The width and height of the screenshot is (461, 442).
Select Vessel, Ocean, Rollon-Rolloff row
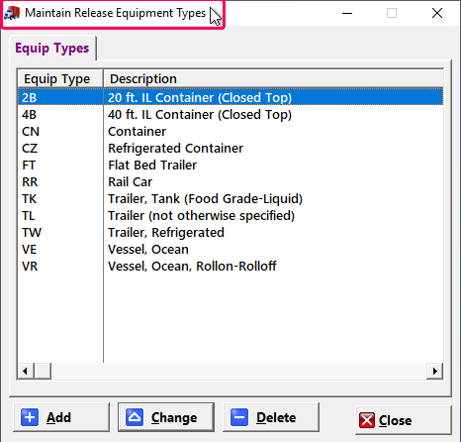(x=230, y=266)
